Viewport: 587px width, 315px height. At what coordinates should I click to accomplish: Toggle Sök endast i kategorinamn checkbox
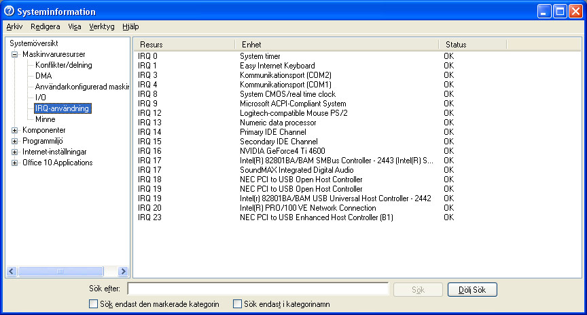pyautogui.click(x=237, y=303)
